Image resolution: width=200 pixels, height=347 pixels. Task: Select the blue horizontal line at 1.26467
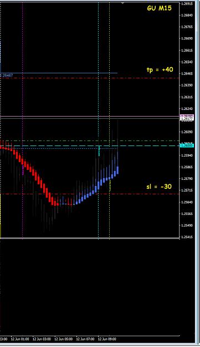(x=59, y=73)
